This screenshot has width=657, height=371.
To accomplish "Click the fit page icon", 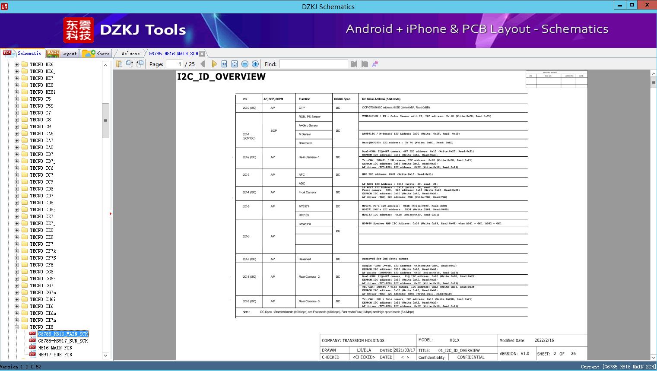I will click(x=235, y=64).
